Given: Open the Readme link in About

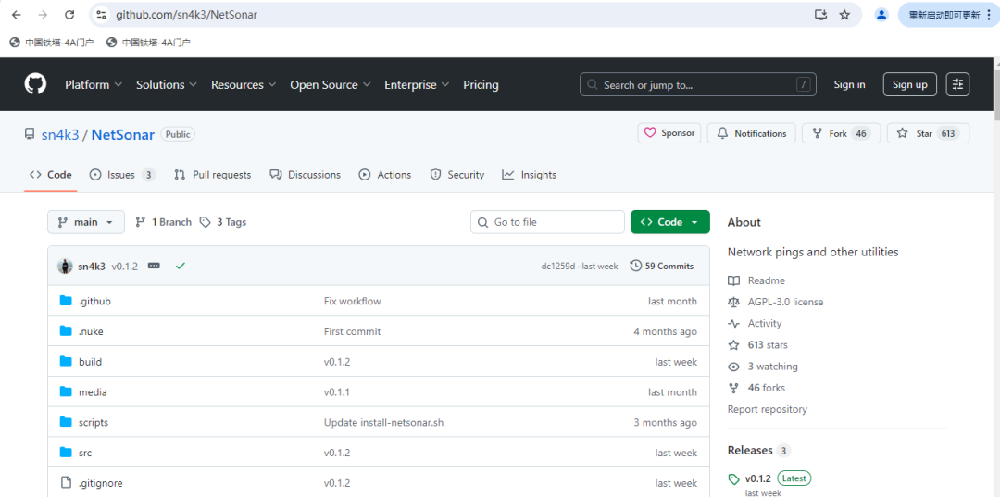Looking at the screenshot, I should point(756,280).
